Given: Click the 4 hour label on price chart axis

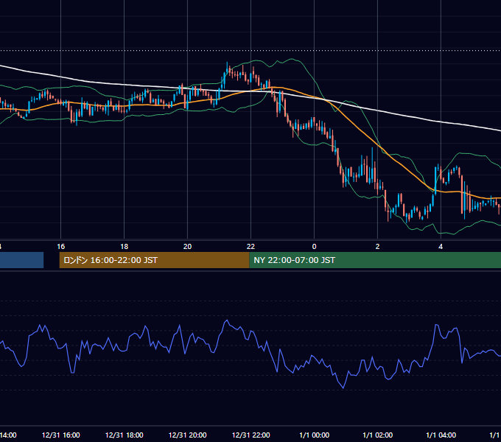Looking at the screenshot, I should [x=441, y=247].
